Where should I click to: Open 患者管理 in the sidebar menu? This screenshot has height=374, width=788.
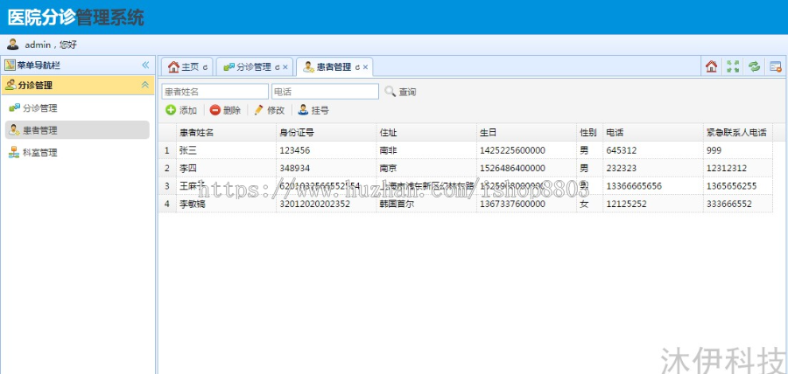(x=78, y=130)
